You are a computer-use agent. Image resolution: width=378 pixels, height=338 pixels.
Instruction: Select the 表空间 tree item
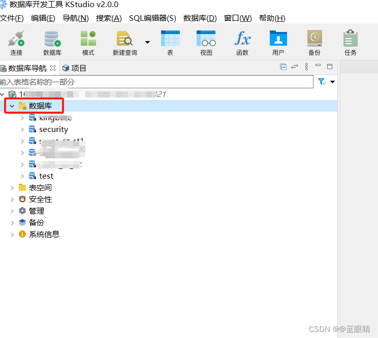coord(40,188)
